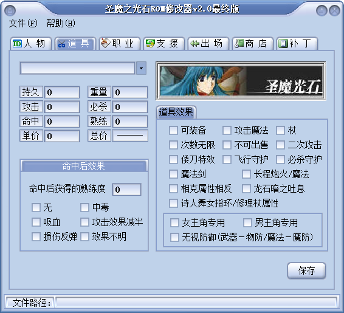Click the money icon on 支援 tab

tap(150, 43)
